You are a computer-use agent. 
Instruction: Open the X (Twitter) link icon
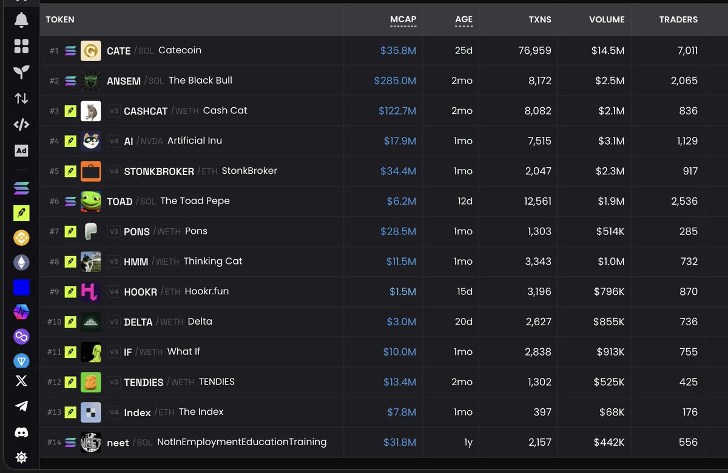21,381
